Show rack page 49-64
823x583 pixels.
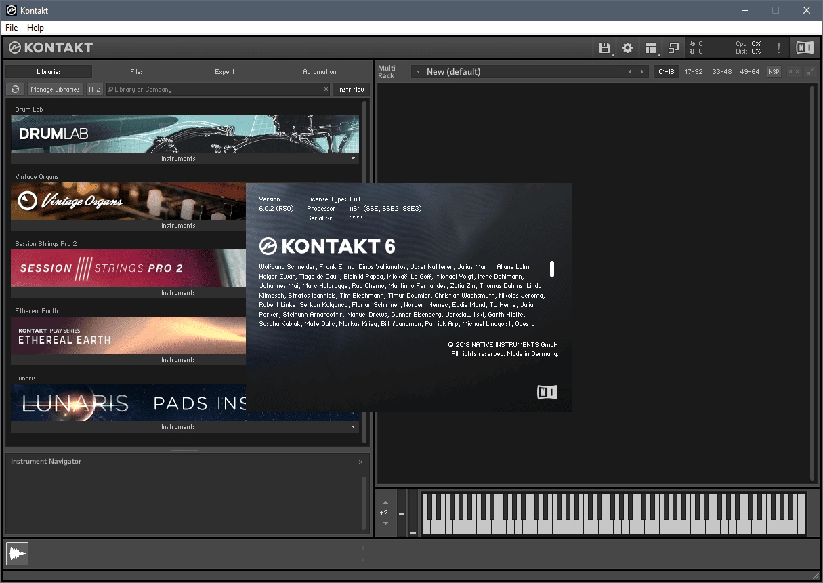coord(749,71)
